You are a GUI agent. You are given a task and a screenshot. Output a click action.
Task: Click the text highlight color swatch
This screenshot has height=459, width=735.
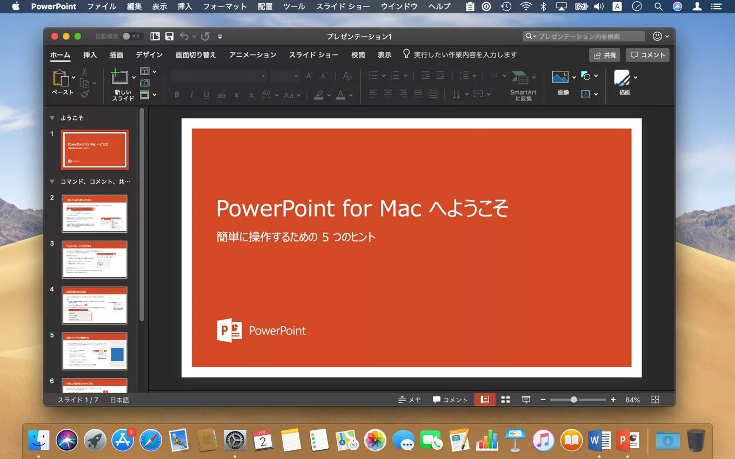click(319, 95)
